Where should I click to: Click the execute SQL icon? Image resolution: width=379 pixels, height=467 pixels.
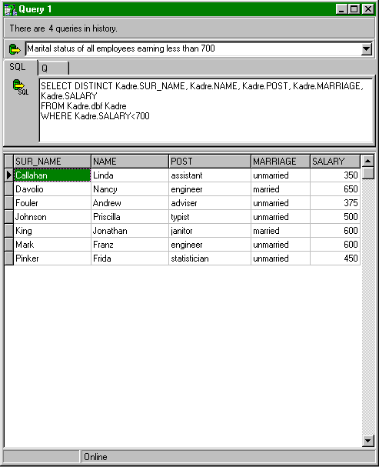(x=21, y=88)
